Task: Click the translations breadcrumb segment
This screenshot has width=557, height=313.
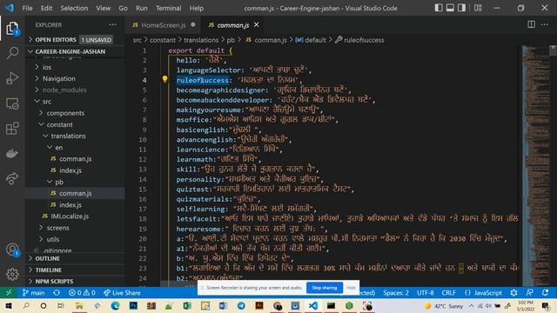Action: (201, 40)
